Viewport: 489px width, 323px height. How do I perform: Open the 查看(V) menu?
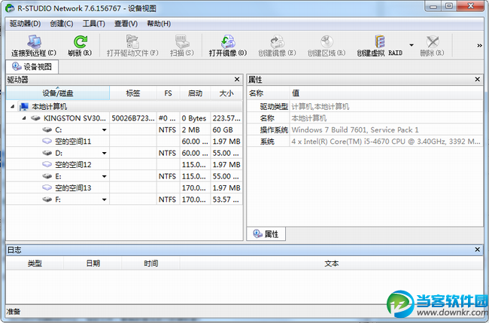click(126, 24)
